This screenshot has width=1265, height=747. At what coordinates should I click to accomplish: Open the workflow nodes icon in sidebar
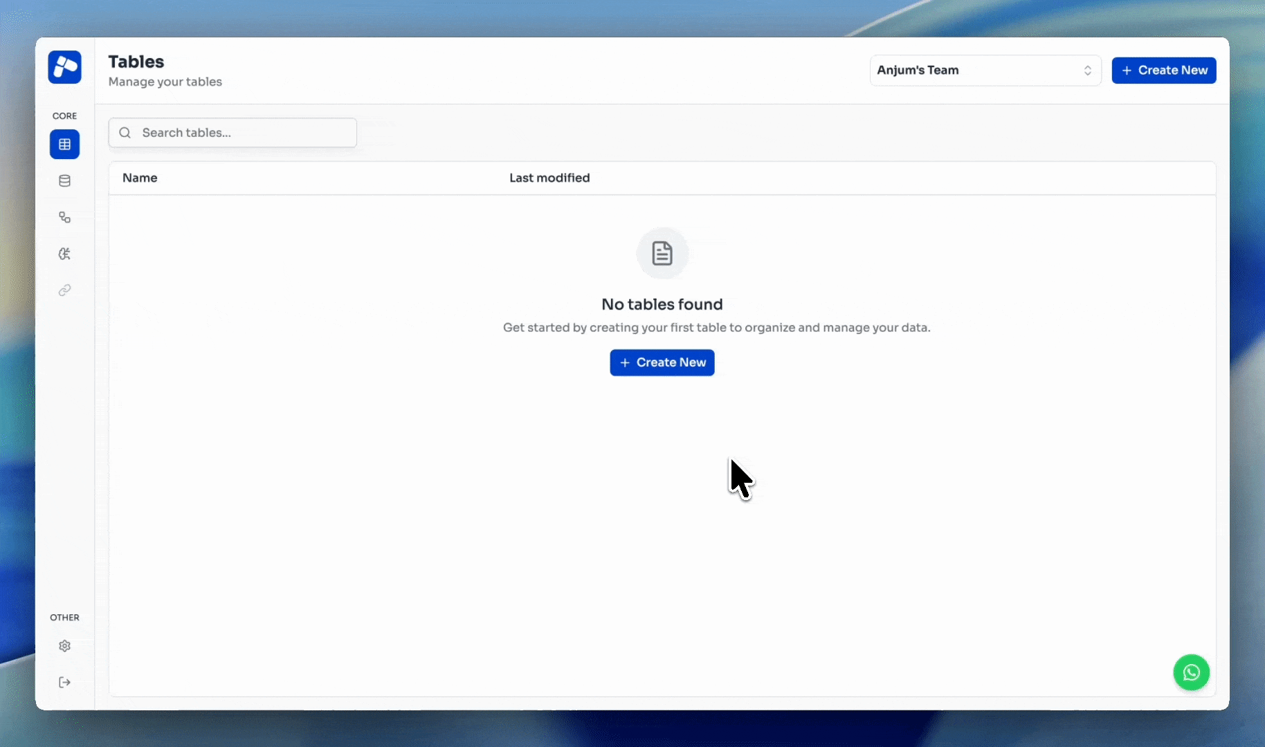pyautogui.click(x=64, y=218)
